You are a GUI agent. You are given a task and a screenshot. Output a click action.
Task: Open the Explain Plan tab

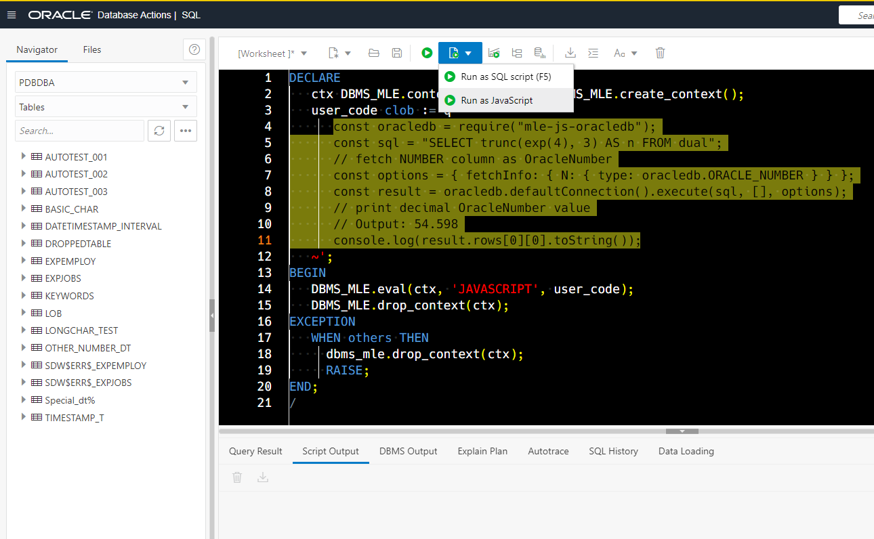pos(482,451)
